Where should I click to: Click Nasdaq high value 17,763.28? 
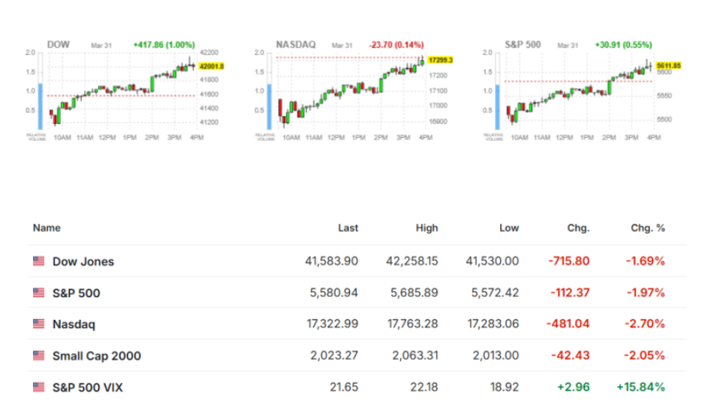(413, 324)
